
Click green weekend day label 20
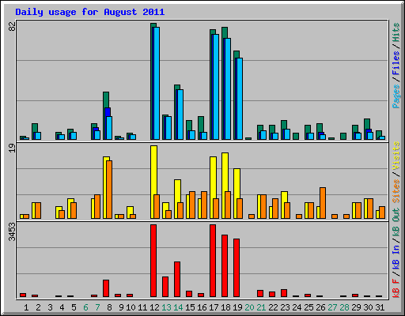249,307
